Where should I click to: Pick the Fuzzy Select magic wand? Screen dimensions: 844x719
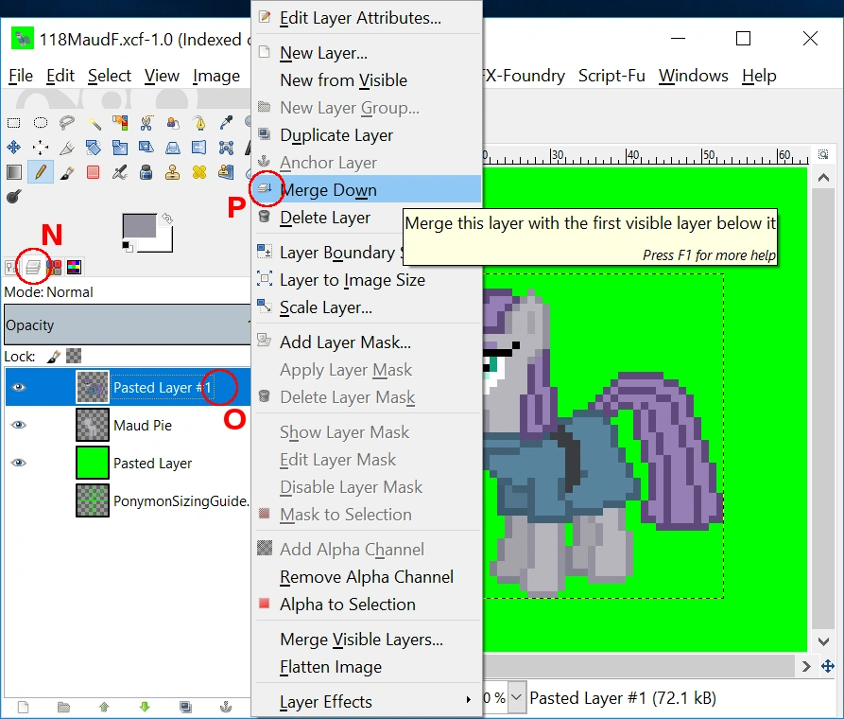[94, 123]
